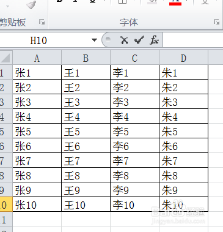Select cell containing 李8
The image size is (223, 232).
[x=134, y=175]
